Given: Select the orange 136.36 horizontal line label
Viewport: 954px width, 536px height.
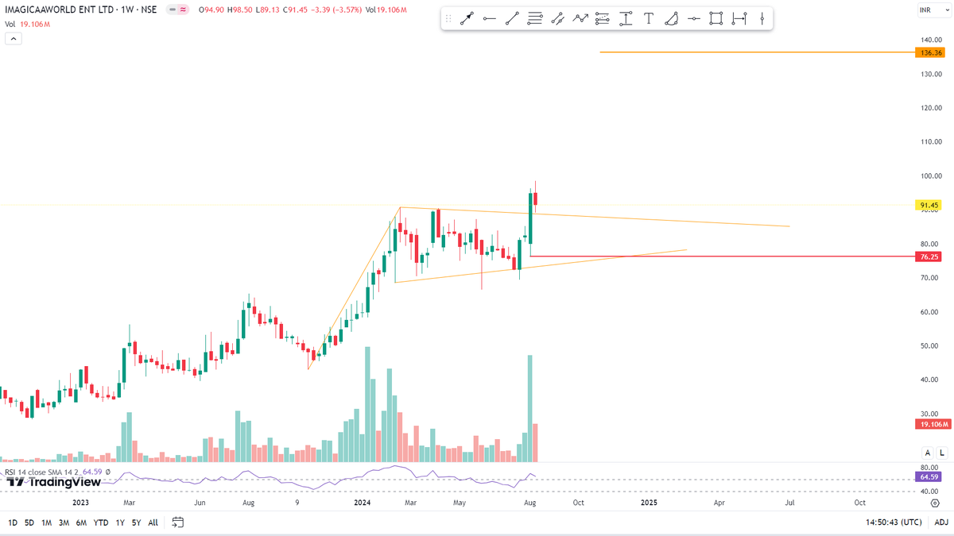Looking at the screenshot, I should pos(929,52).
